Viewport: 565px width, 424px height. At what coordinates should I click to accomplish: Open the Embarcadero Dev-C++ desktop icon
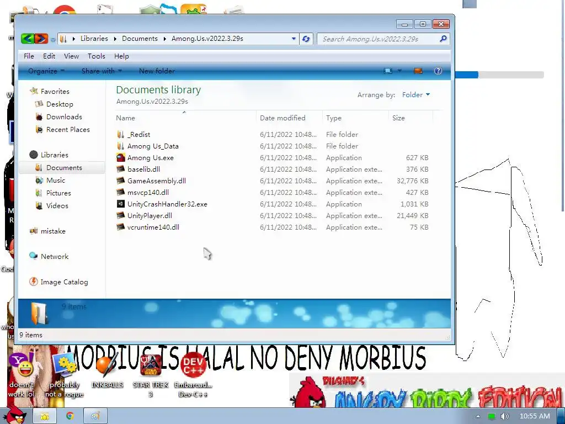point(193,375)
